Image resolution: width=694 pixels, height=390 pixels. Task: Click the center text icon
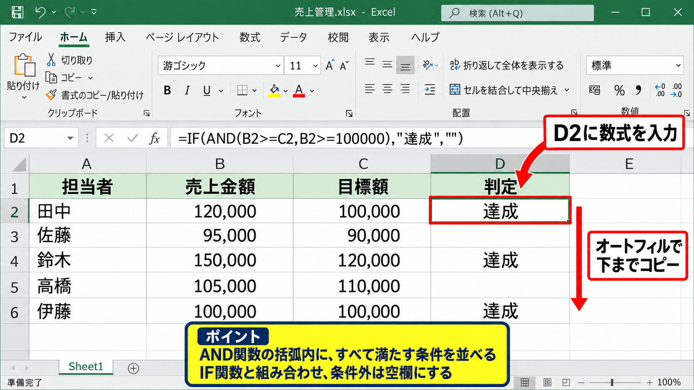(x=387, y=89)
